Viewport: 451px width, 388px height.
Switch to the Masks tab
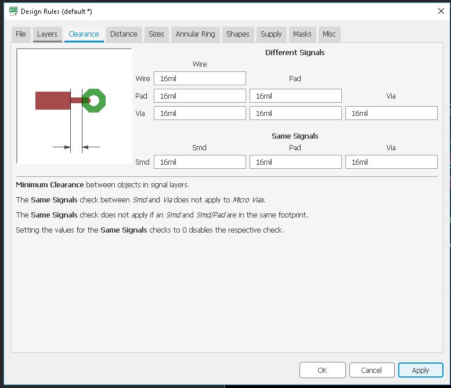tap(302, 34)
